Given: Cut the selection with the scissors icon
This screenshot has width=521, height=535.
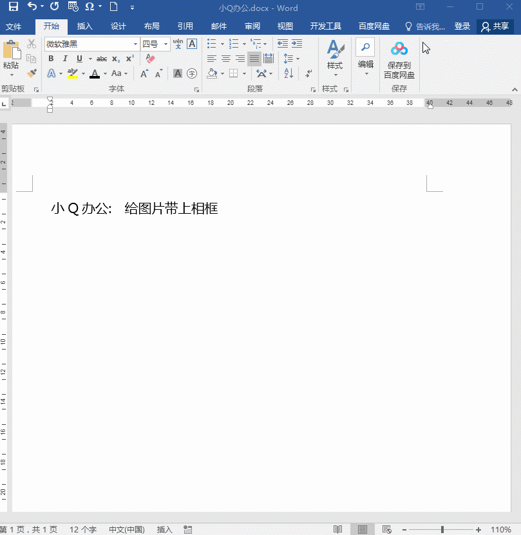Looking at the screenshot, I should [x=32, y=44].
